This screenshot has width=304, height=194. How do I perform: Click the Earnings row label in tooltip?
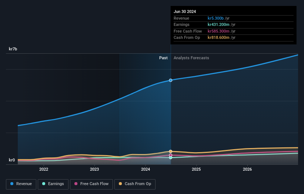(181, 24)
